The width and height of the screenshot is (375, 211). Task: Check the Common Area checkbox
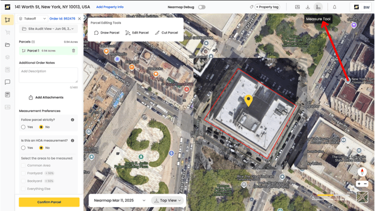pyautogui.click(x=23, y=166)
